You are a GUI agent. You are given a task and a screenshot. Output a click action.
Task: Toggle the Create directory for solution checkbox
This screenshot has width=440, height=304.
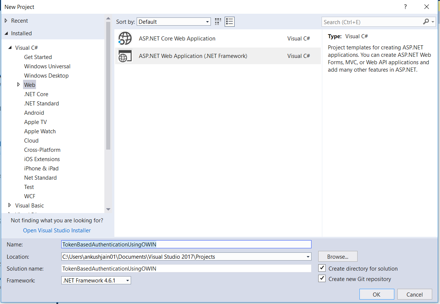pyautogui.click(x=322, y=268)
